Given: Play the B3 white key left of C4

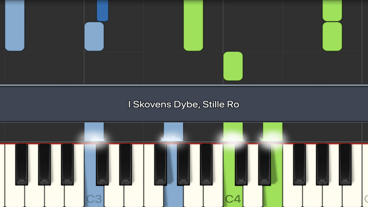Looking at the screenshot, I should point(213,196).
